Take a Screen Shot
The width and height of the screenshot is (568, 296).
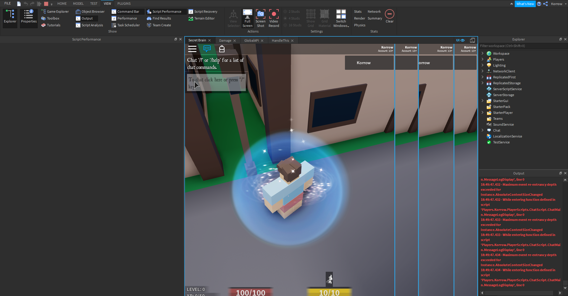point(261,18)
